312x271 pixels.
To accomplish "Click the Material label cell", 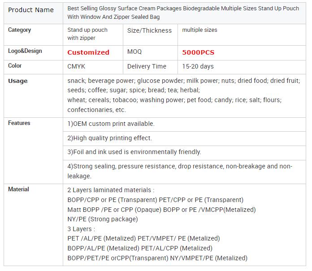I will click(33, 225).
